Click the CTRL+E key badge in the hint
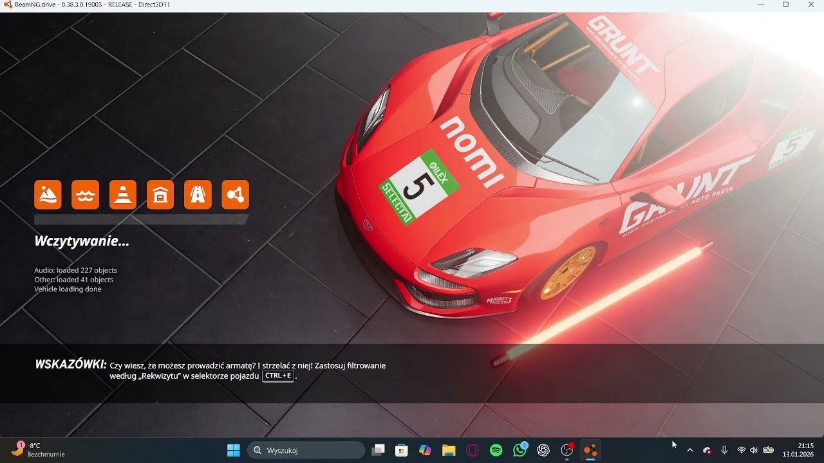This screenshot has width=824, height=463. [x=278, y=376]
